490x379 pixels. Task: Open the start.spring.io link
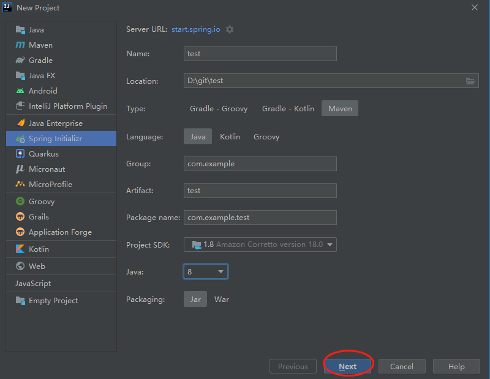pos(195,29)
